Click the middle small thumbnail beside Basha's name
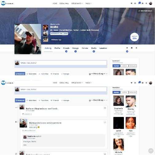This screenshot has width=155, height=155. tap(46, 33)
